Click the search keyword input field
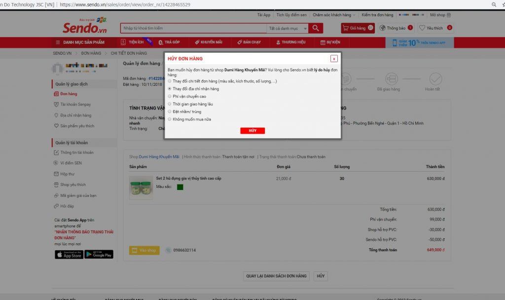The height and width of the screenshot is (300, 505). pyautogui.click(x=193, y=29)
